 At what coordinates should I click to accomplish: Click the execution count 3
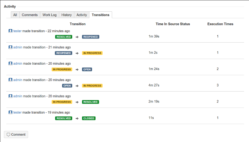[218, 85]
